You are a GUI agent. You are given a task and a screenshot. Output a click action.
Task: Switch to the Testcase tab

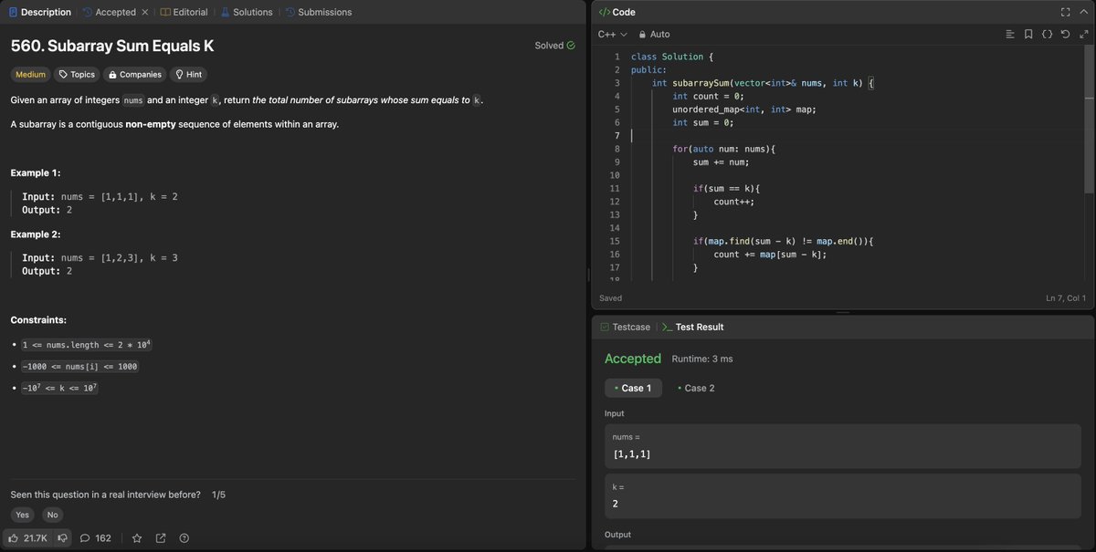[x=624, y=327]
